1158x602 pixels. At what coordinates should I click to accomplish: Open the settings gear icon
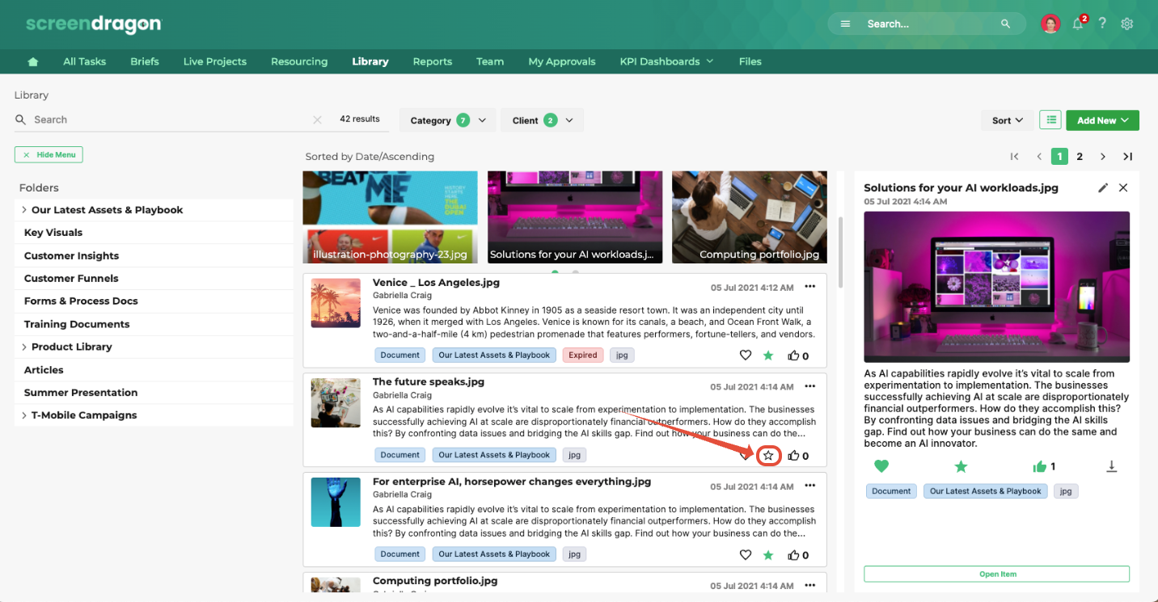click(x=1127, y=24)
